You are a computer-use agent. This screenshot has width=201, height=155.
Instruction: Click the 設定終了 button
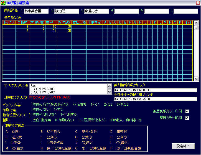[x=183, y=146]
